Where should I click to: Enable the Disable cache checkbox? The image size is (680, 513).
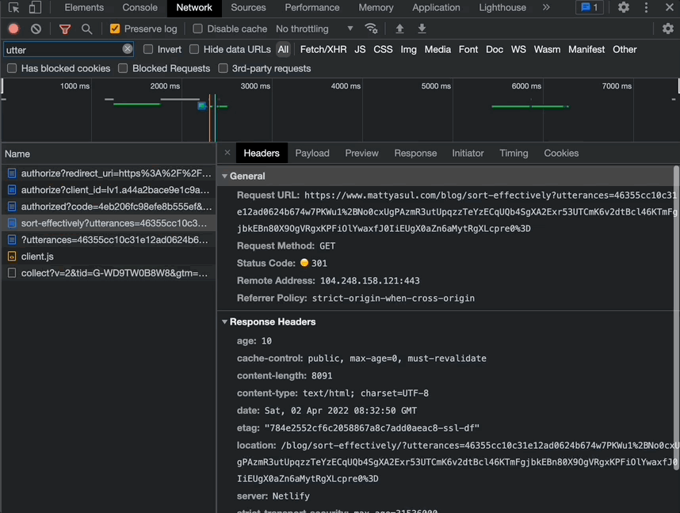click(198, 29)
